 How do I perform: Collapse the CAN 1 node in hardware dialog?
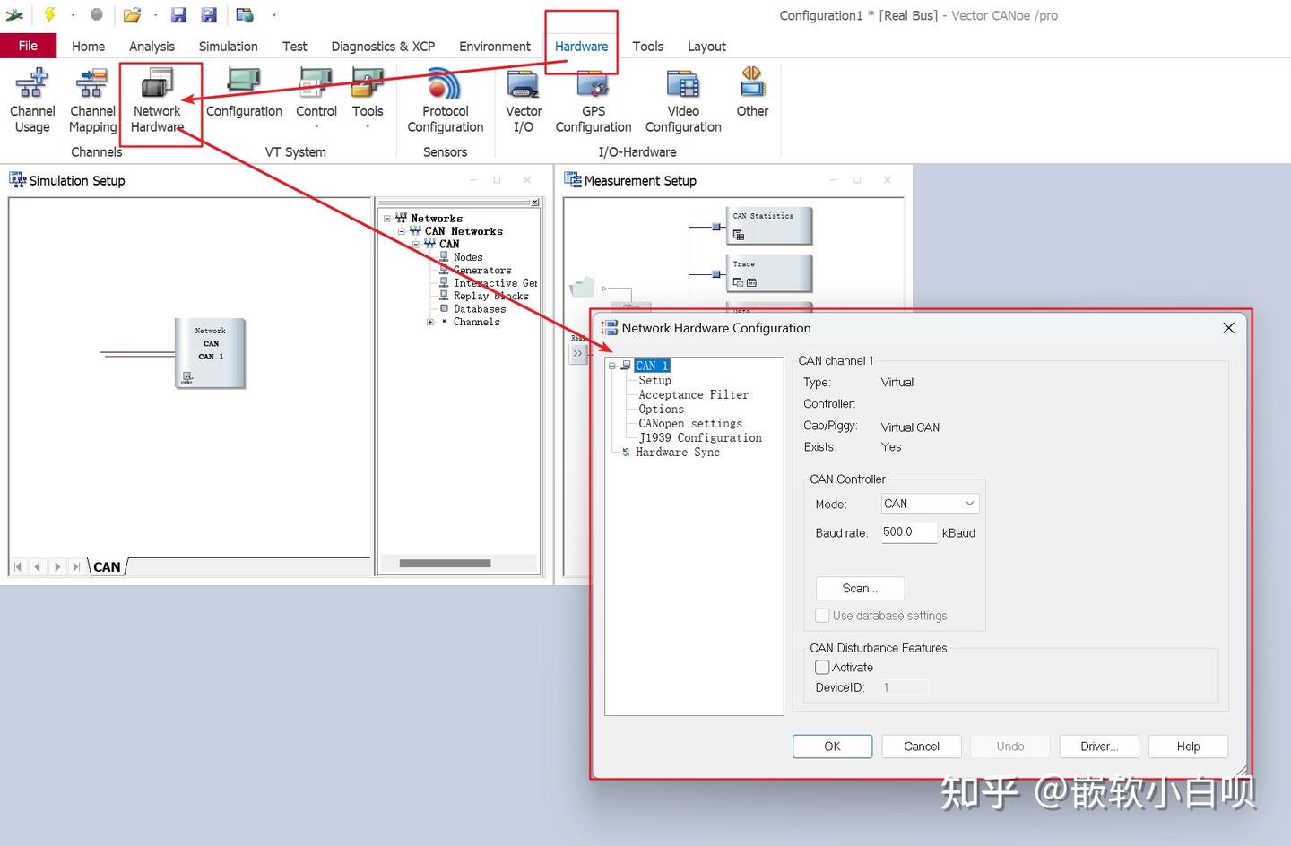(612, 366)
